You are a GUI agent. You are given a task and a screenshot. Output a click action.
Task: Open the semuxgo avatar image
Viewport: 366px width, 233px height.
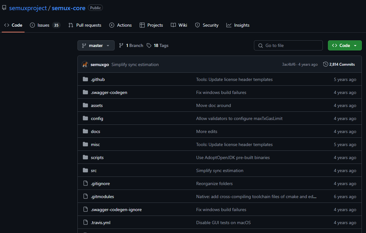pyautogui.click(x=85, y=64)
